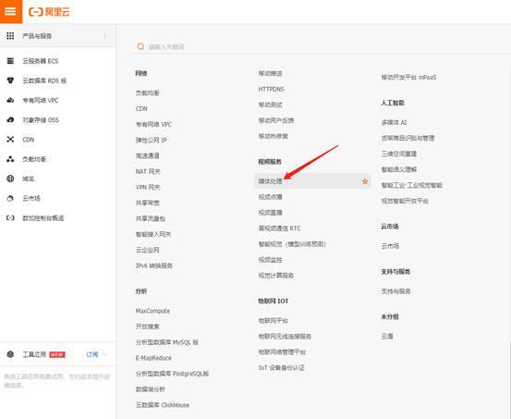Image resolution: width=511 pixels, height=419 pixels.
Task: Open VPN 网关
Action: [x=148, y=187]
